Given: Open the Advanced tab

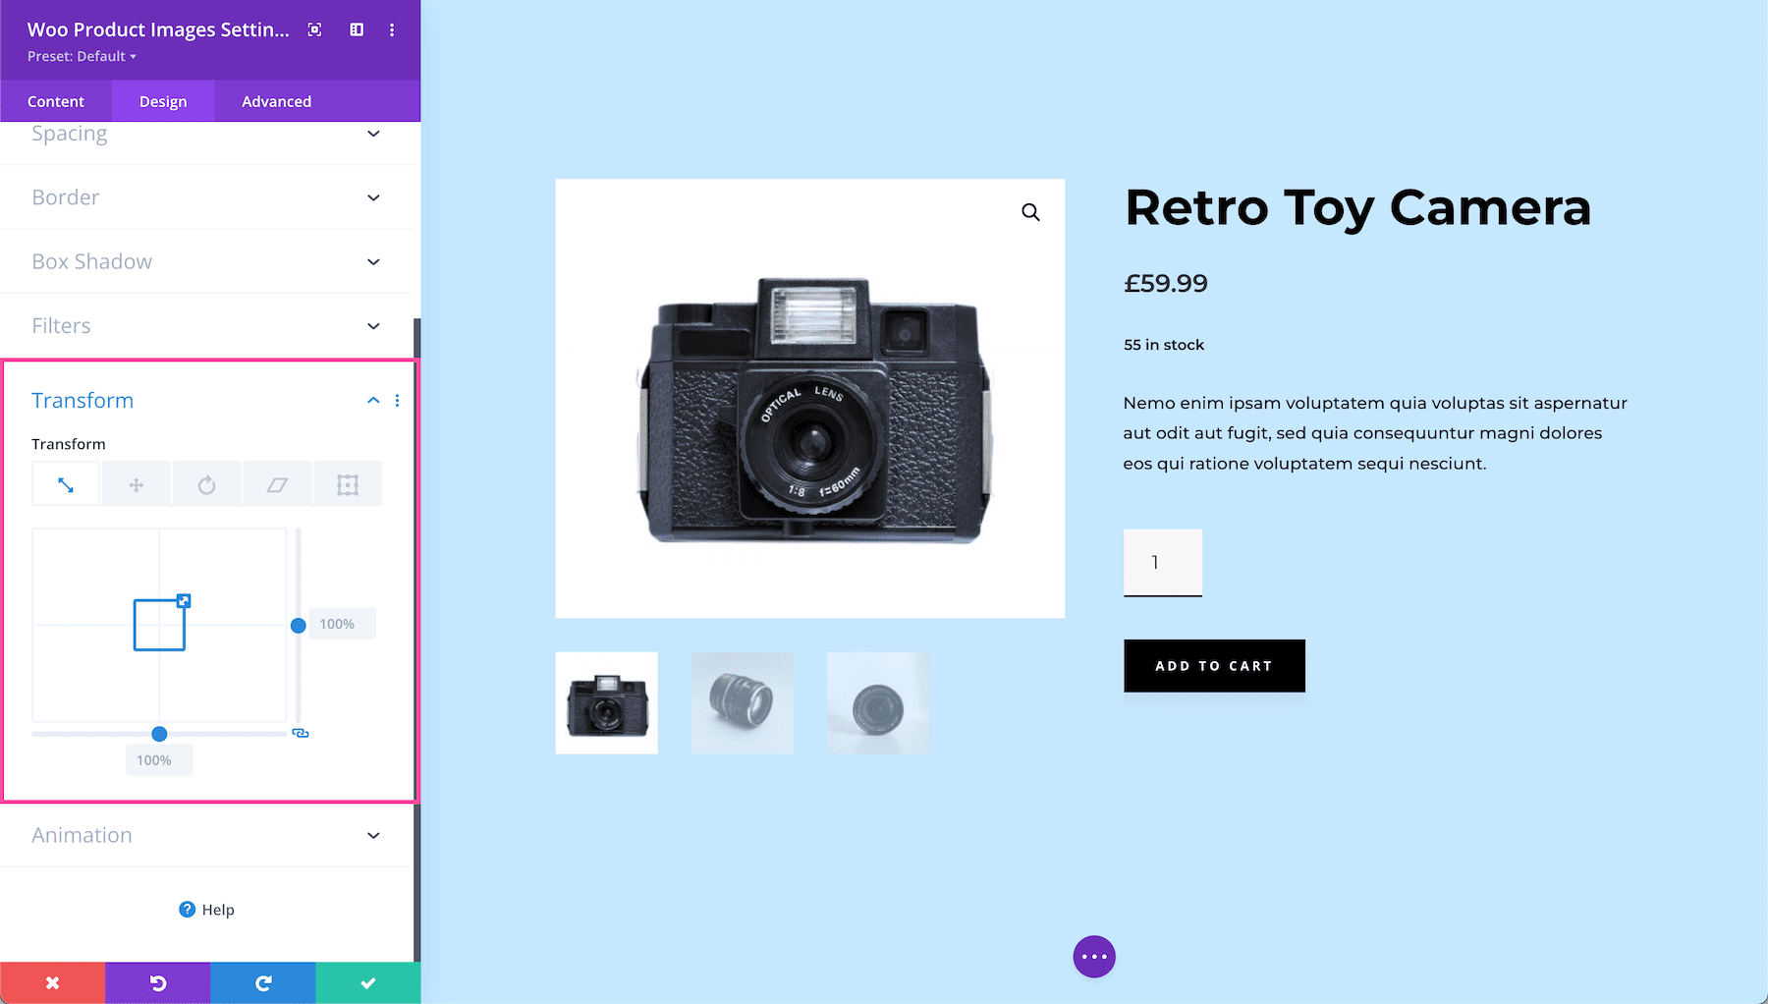Looking at the screenshot, I should 276,100.
